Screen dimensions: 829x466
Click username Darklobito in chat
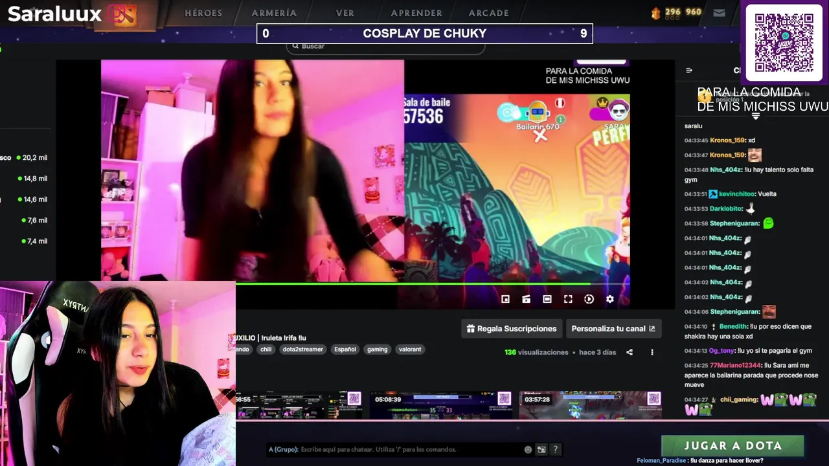[x=726, y=208]
